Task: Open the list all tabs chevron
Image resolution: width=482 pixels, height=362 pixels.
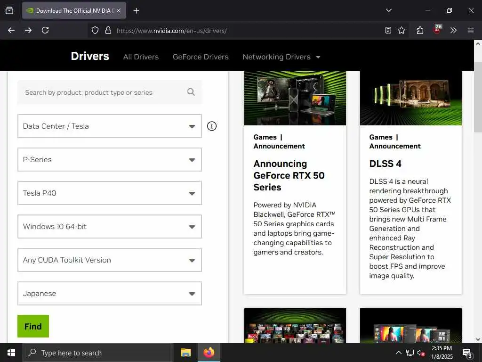Action: 388,10
